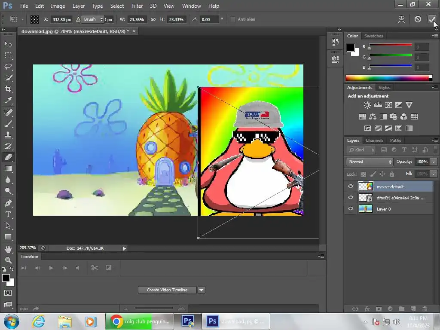Select the Horizontal Type tool
The height and width of the screenshot is (330, 440).
click(x=8, y=214)
